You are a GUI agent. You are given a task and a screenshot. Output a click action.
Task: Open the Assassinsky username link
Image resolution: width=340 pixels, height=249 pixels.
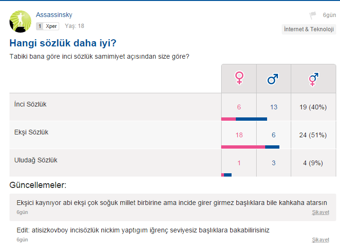(x=54, y=15)
